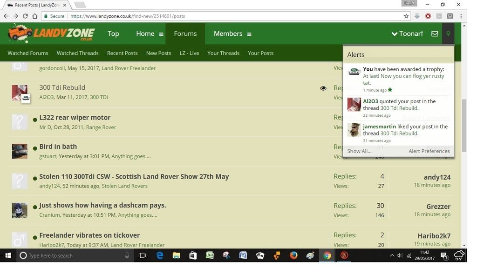477x267 pixels.
Task: Open Alert Preferences
Action: [429, 151]
